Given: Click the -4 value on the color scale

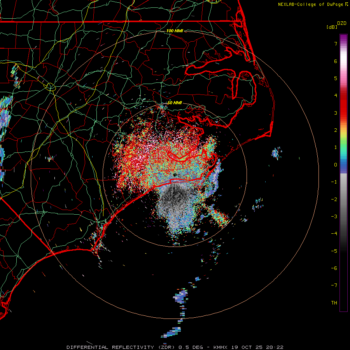Looking at the screenshot, I should pyautogui.click(x=334, y=234).
